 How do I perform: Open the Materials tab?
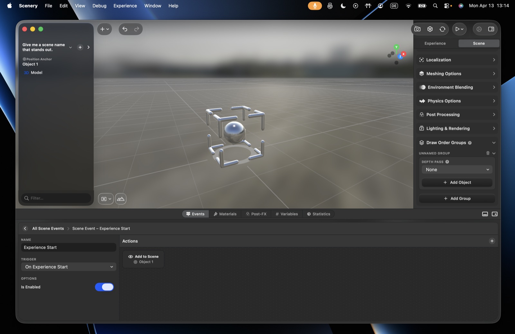pos(225,214)
